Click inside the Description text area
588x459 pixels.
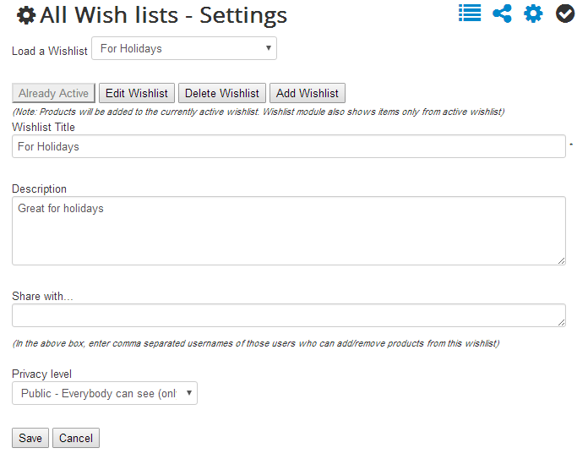click(x=288, y=231)
